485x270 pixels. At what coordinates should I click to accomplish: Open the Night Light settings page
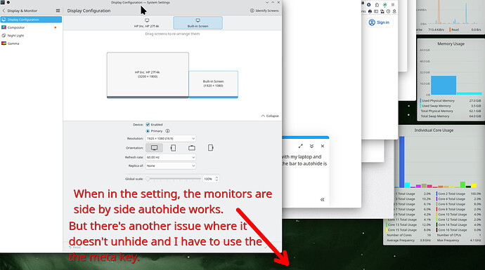[31, 36]
